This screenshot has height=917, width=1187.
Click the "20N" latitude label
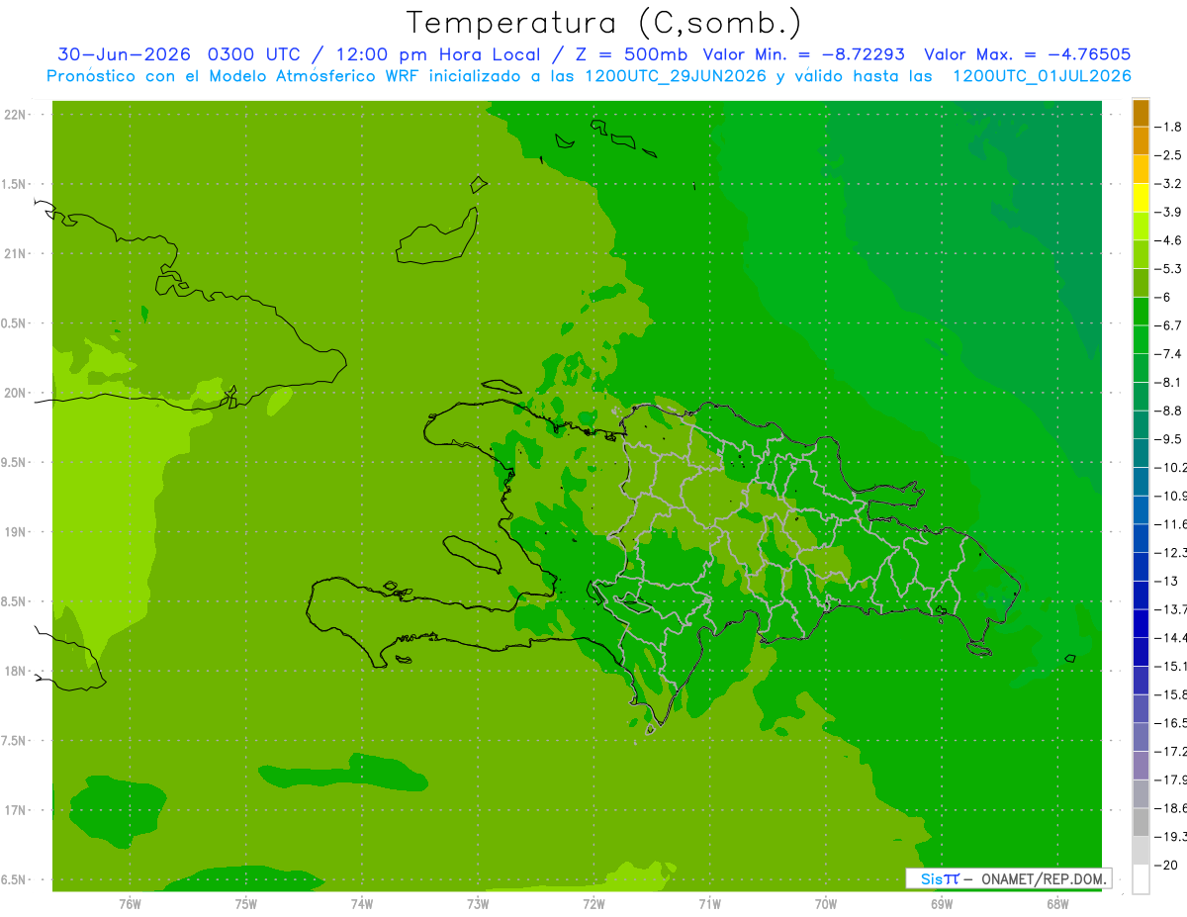[x=15, y=393]
